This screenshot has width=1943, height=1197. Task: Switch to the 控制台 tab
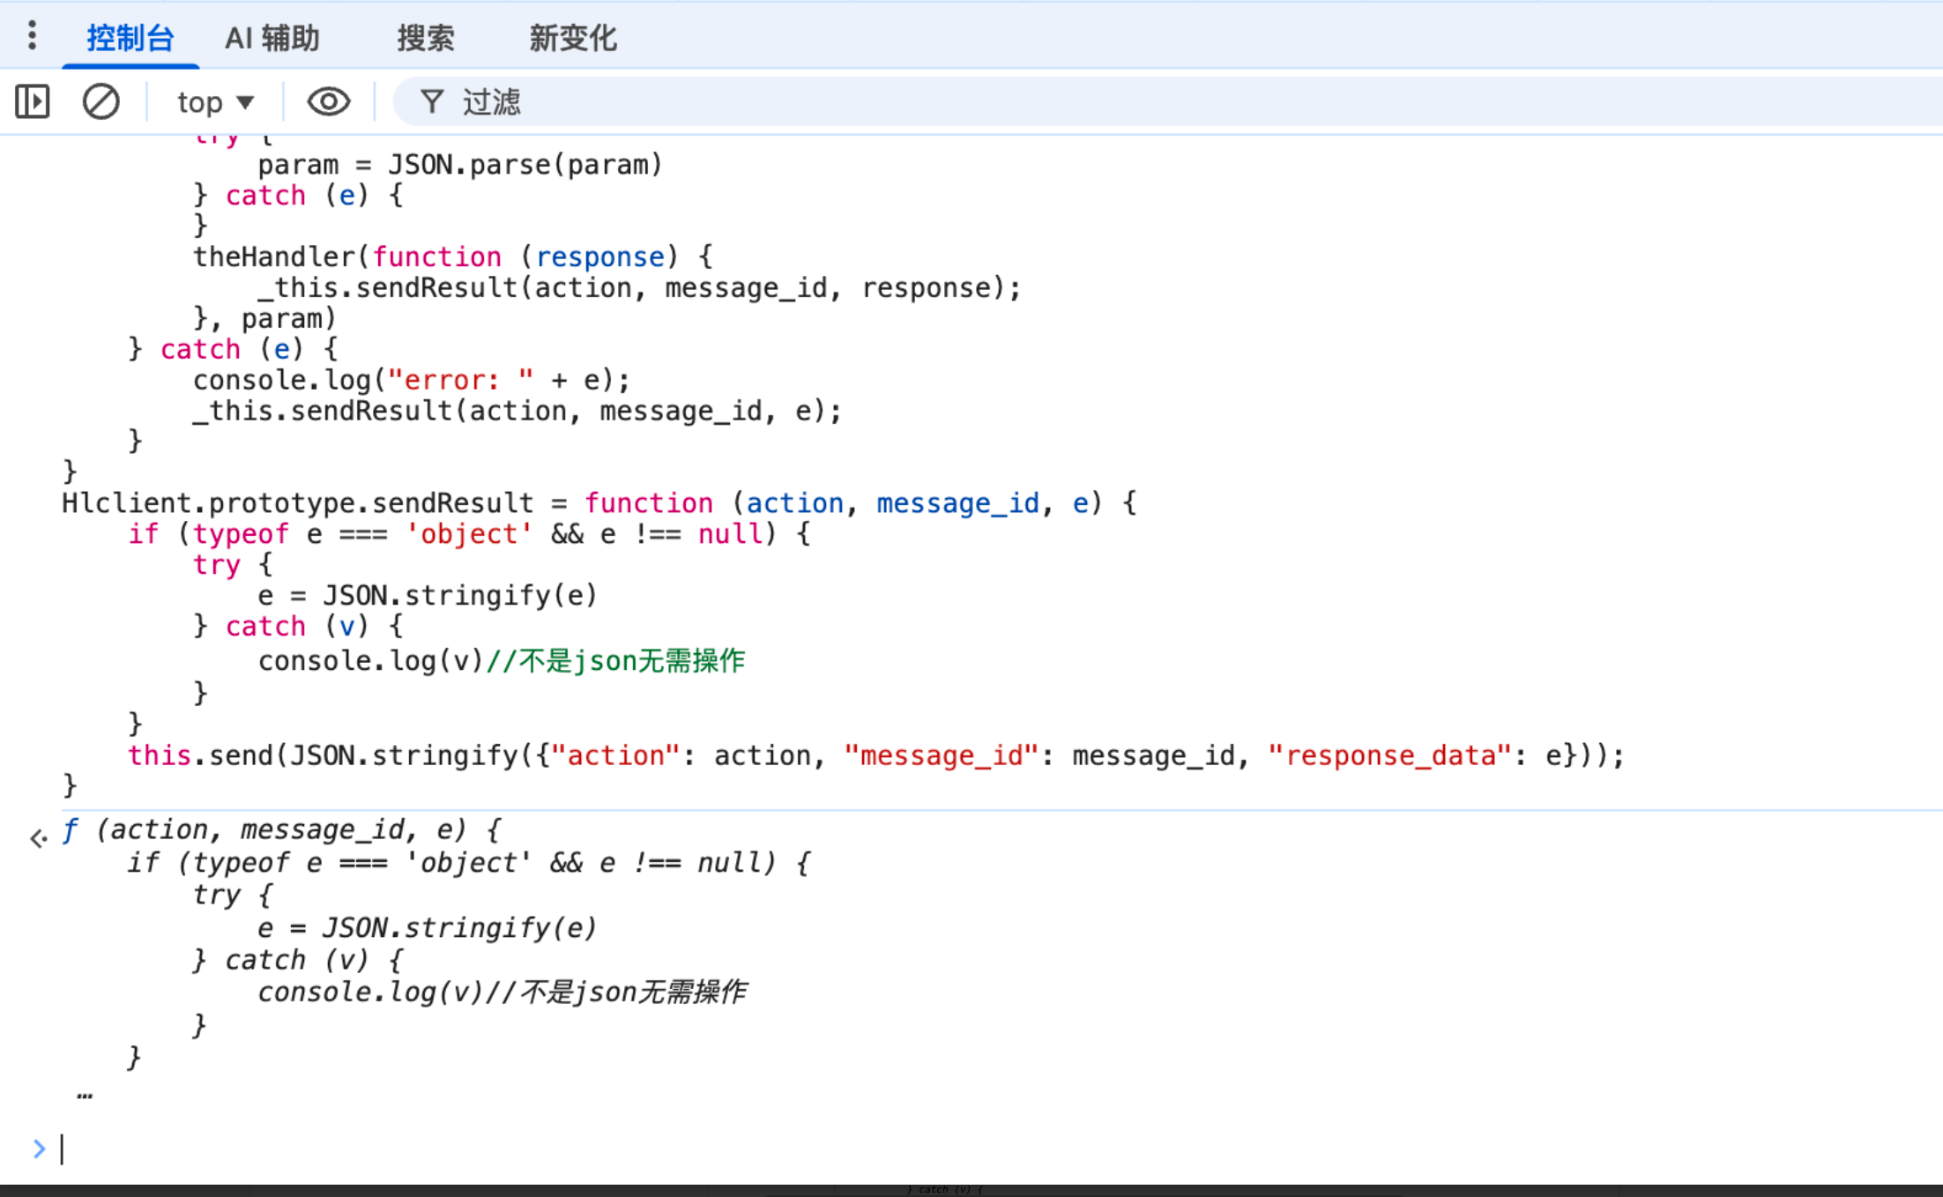click(130, 38)
